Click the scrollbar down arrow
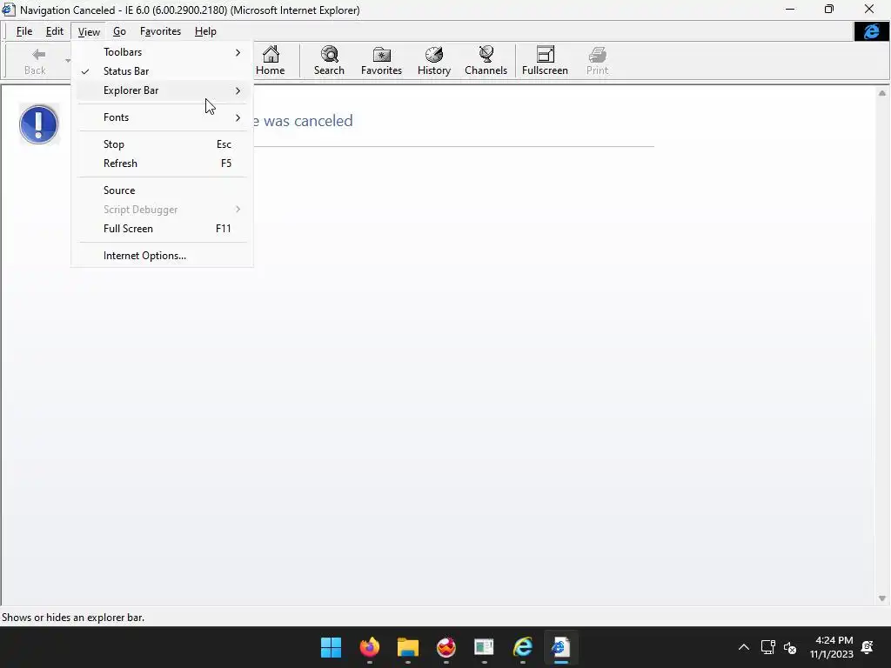The height and width of the screenshot is (668, 891). [882, 598]
